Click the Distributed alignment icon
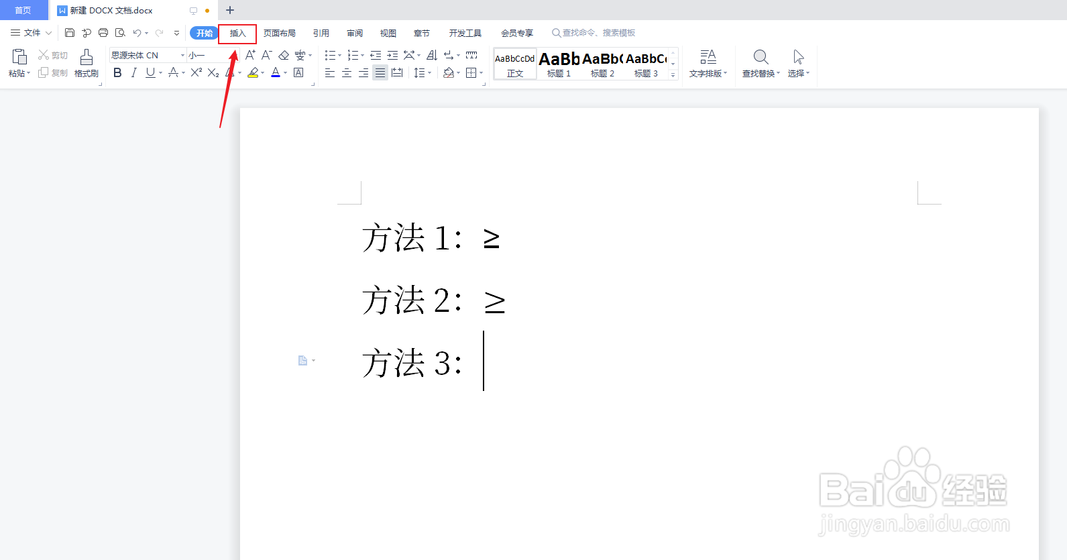The width and height of the screenshot is (1067, 560). pos(397,72)
